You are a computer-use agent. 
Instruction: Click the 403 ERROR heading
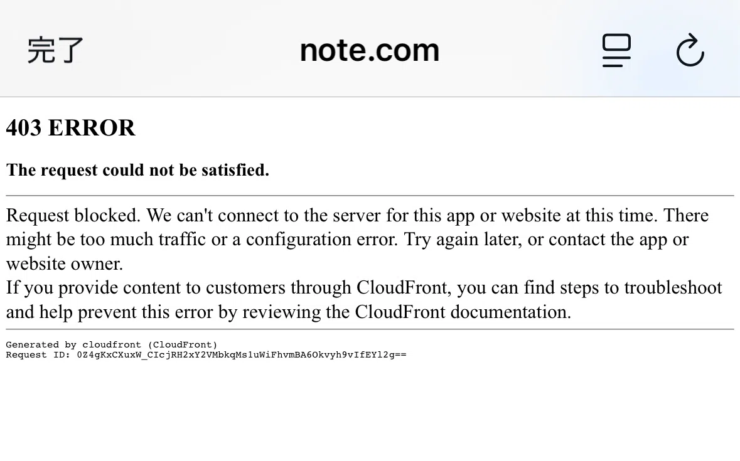coord(71,128)
